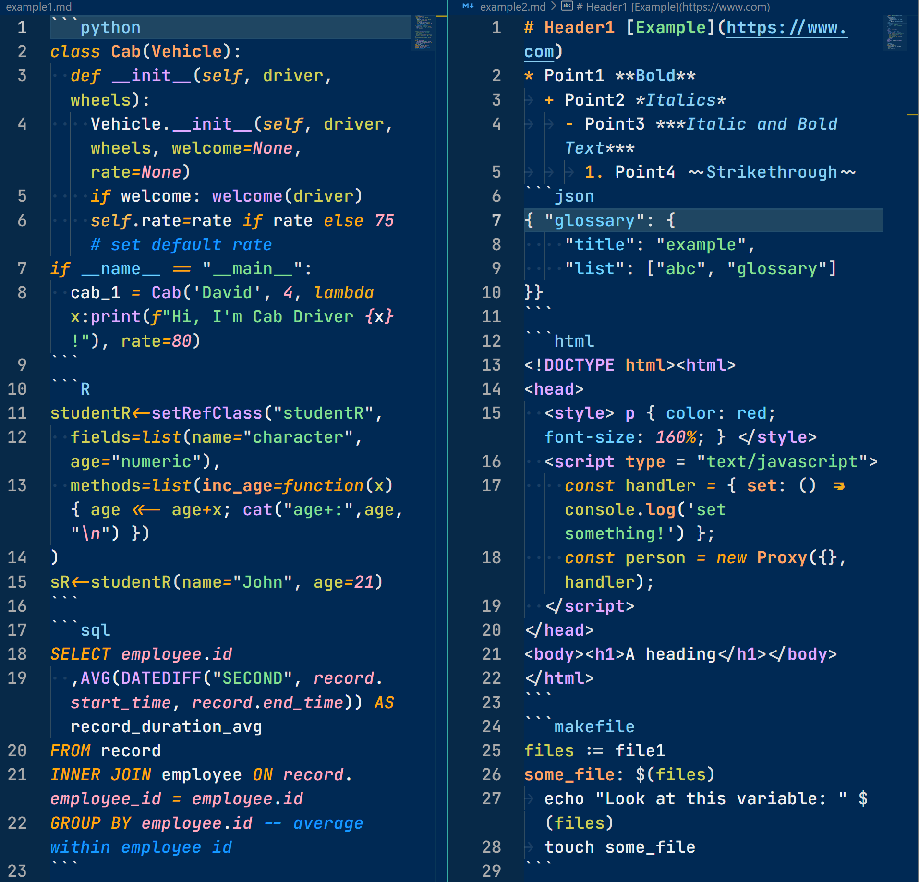This screenshot has width=919, height=882.
Task: Click the 'studentR<-setRefClass("studentR",' line
Action: tap(217, 413)
